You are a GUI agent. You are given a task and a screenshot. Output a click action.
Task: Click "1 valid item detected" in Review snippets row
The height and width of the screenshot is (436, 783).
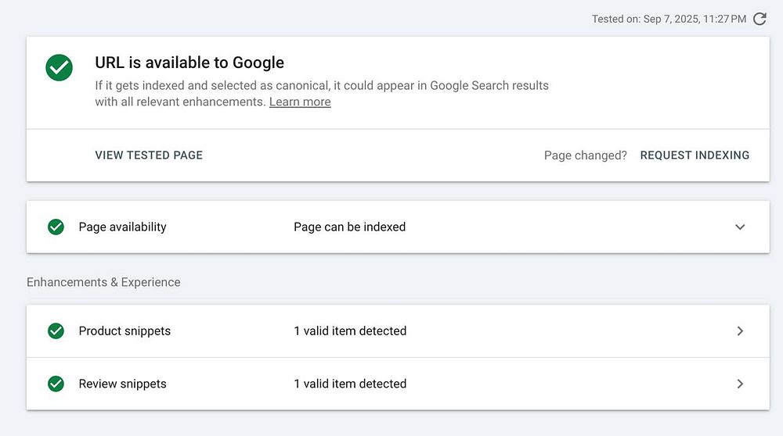coord(350,384)
